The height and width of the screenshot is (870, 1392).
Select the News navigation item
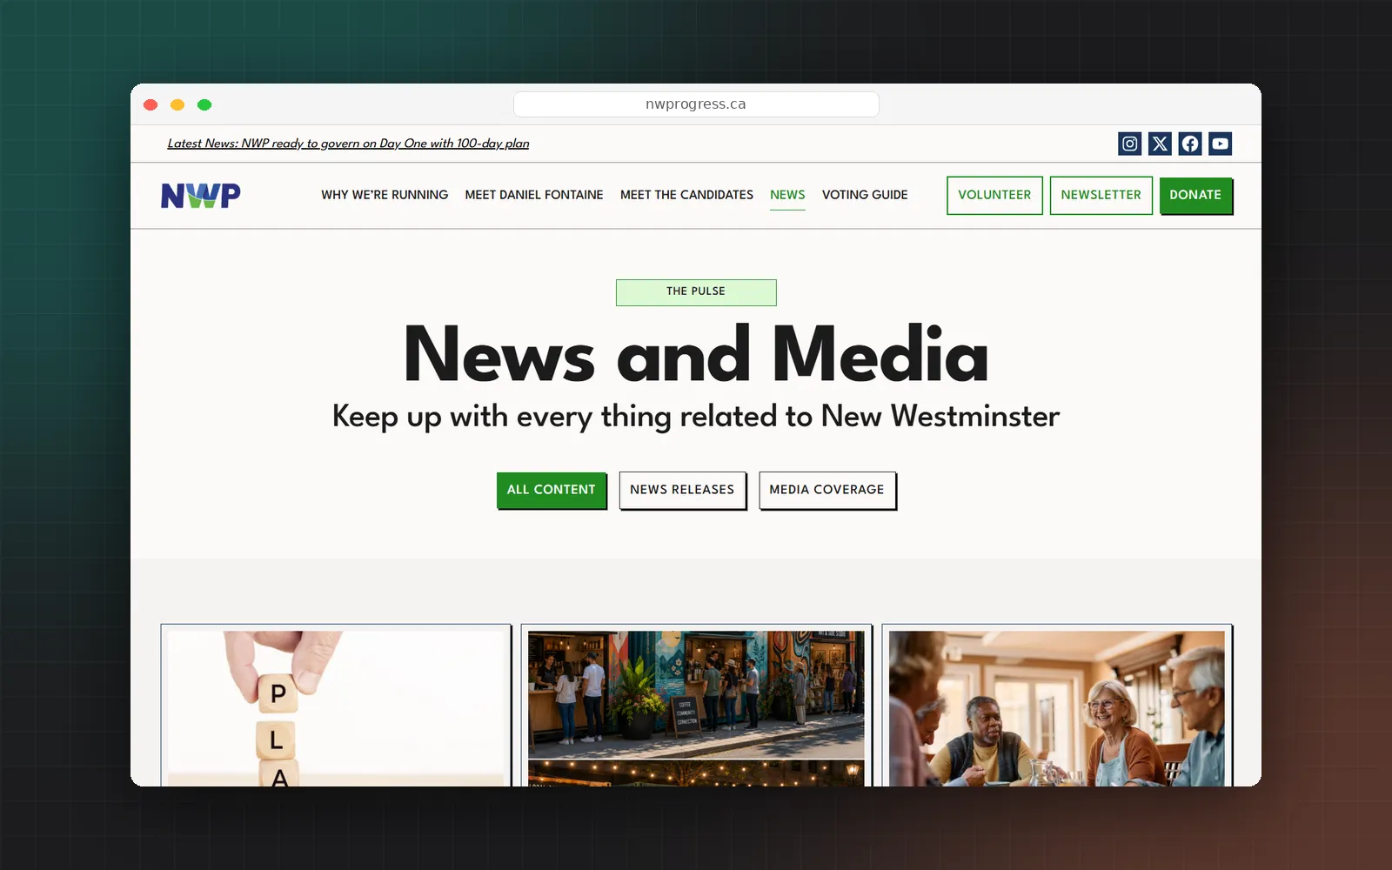click(x=787, y=195)
